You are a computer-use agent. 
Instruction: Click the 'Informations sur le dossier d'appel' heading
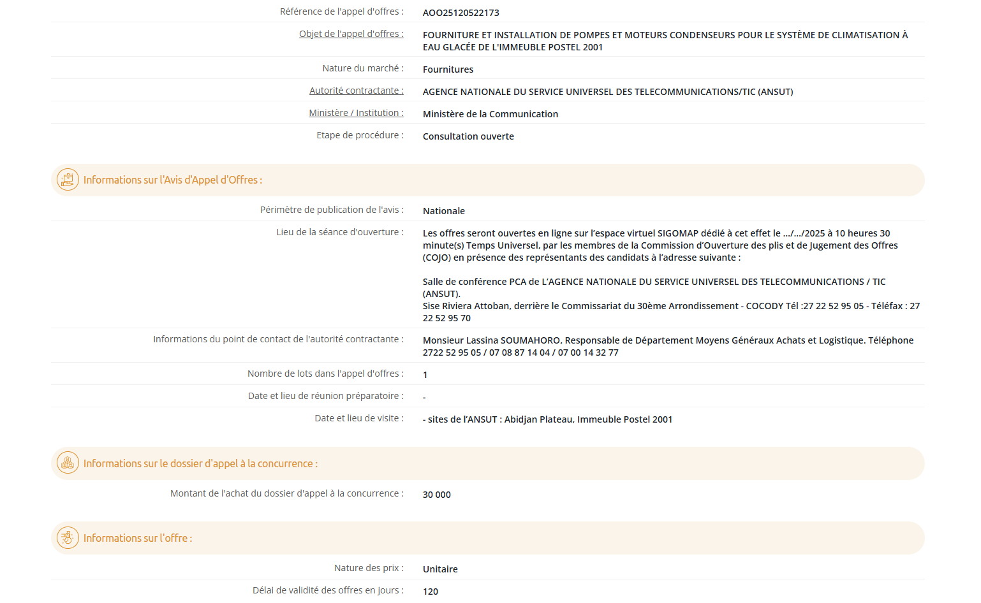click(200, 464)
